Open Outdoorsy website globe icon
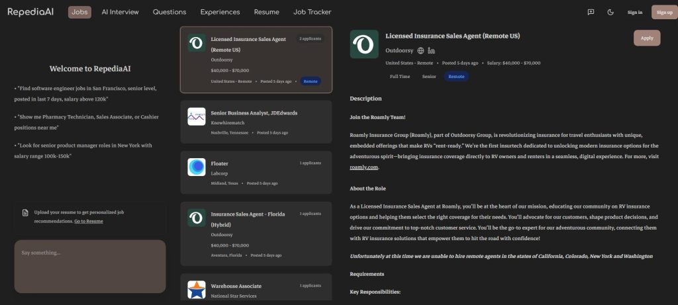 point(420,50)
